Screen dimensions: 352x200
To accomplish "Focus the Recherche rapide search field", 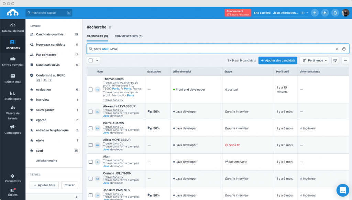I will click(x=49, y=13).
